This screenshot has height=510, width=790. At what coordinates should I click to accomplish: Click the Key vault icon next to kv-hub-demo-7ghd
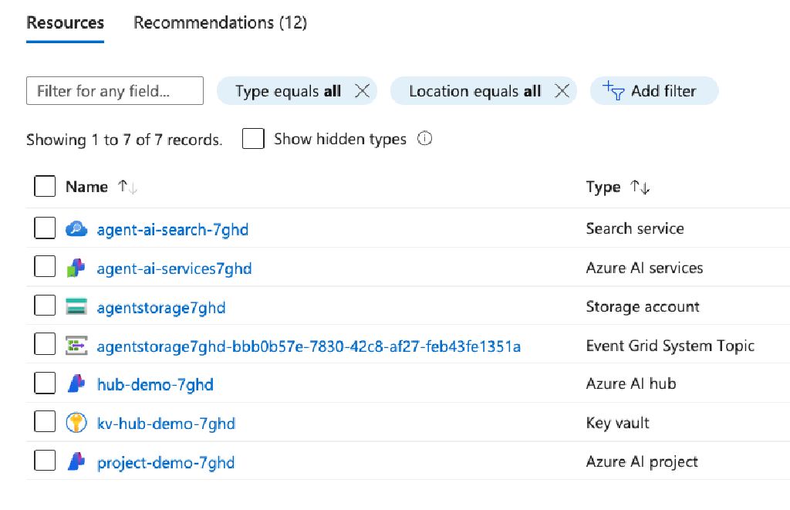point(76,422)
